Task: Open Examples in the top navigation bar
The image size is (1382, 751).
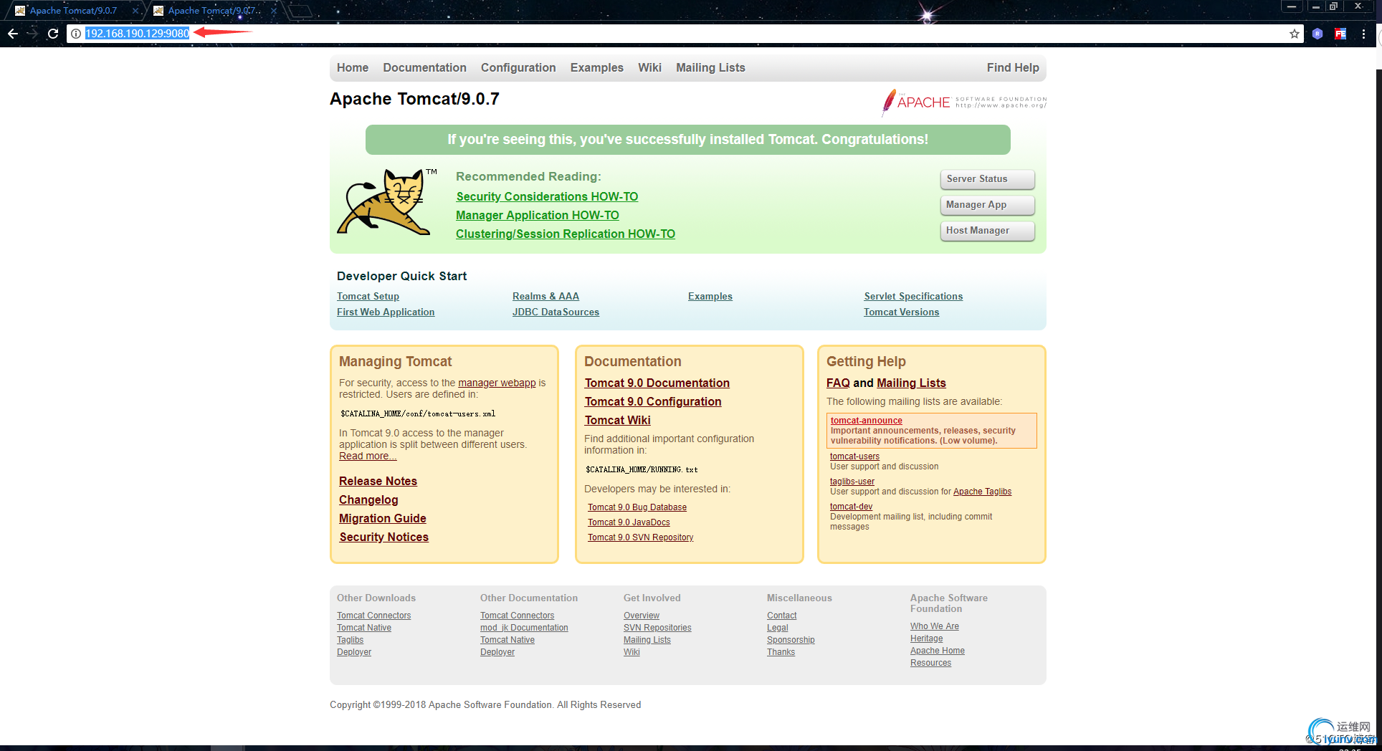Action: [x=597, y=67]
